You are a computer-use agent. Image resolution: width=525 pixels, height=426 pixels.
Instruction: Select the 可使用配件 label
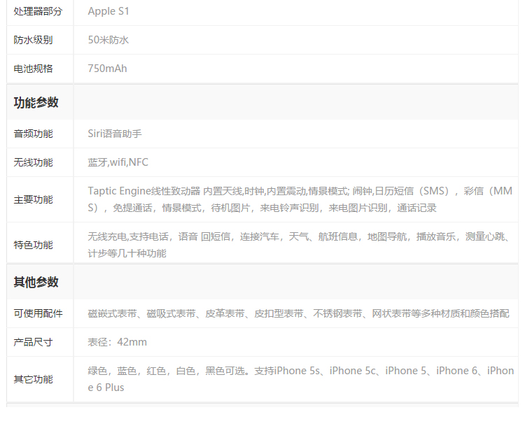tap(38, 313)
